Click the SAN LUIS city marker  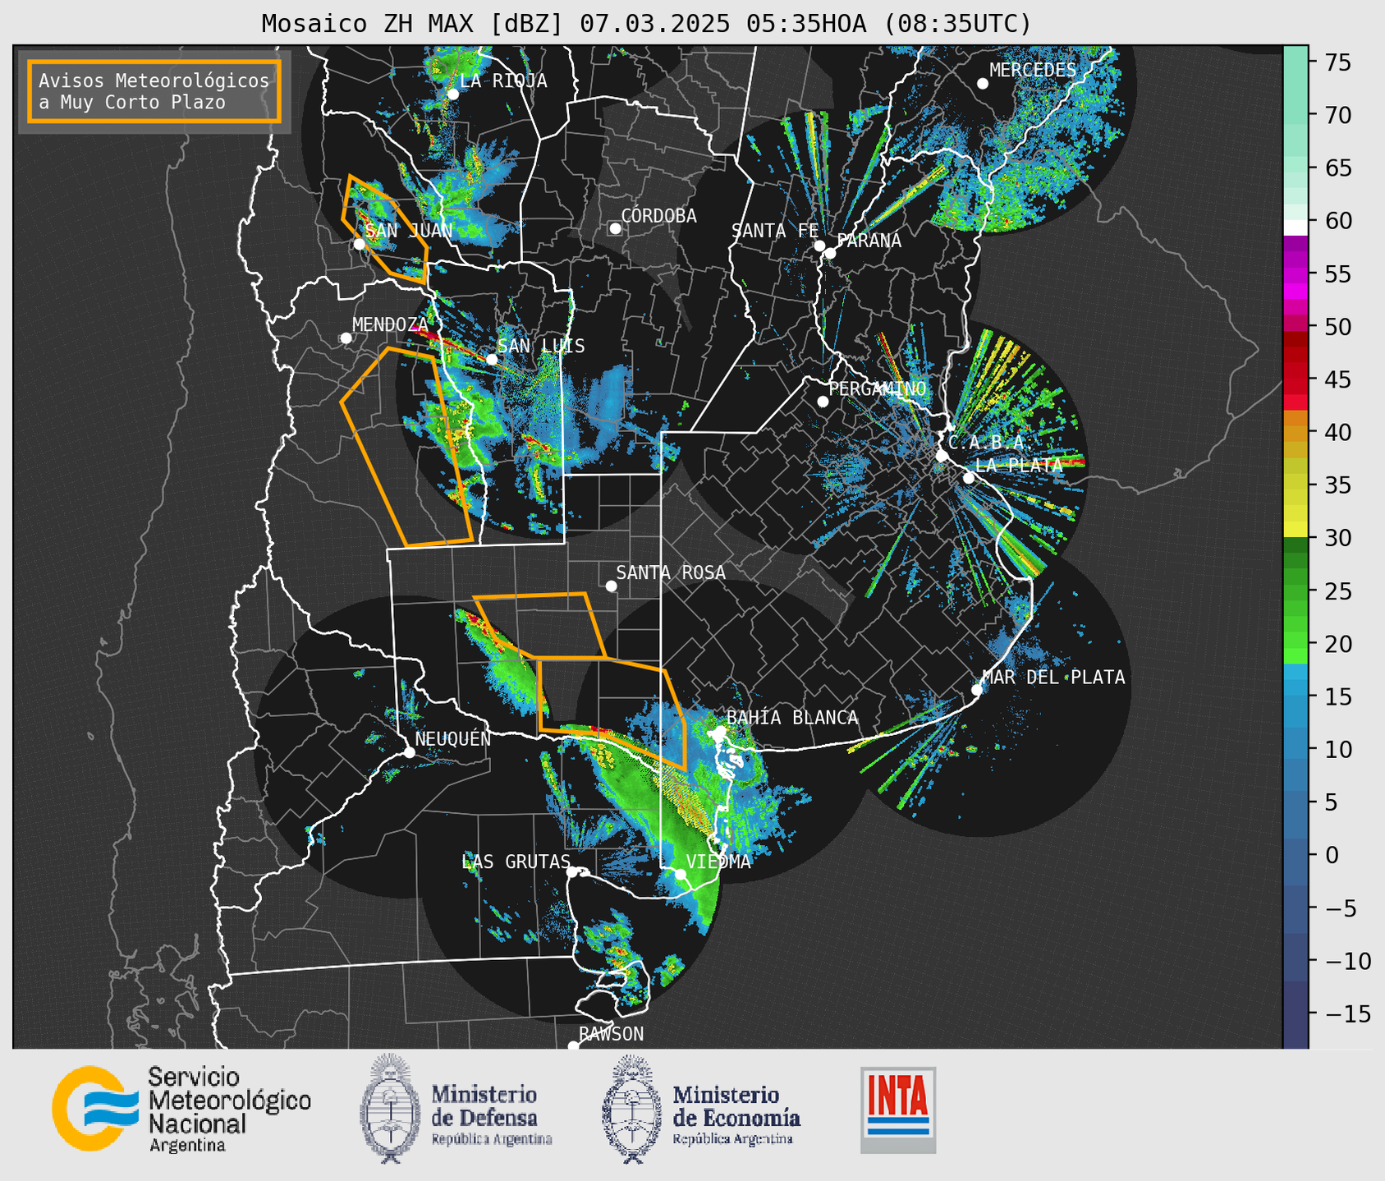492,359
